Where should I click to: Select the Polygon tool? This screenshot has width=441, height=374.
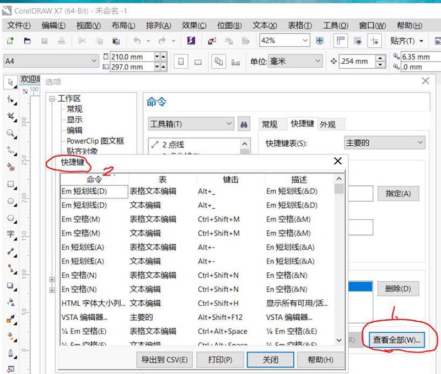[x=11, y=218]
